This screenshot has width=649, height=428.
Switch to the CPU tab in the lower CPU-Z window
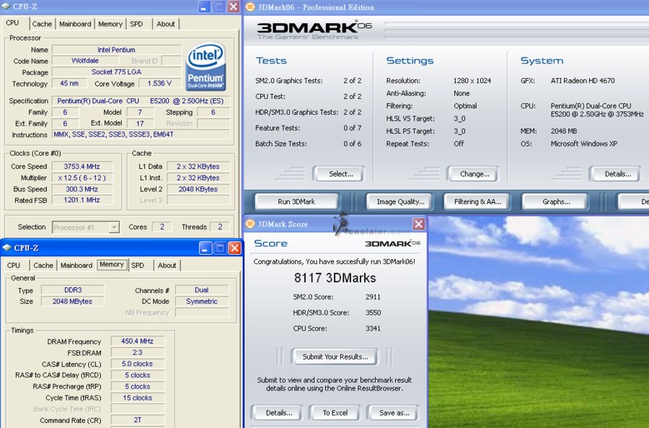pos(14,265)
